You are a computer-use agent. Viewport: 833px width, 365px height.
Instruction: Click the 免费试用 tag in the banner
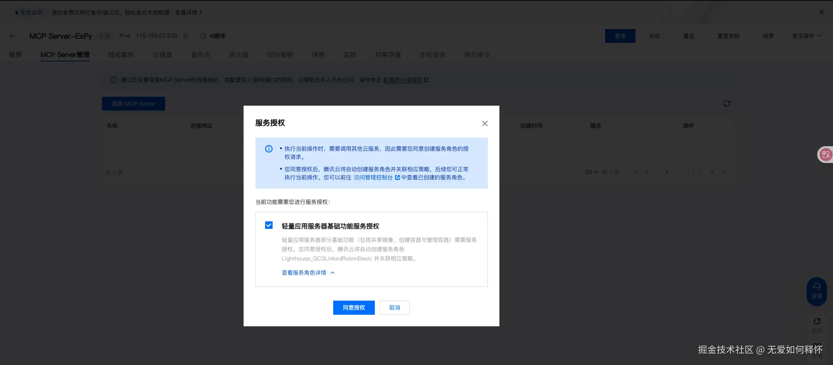pos(29,13)
